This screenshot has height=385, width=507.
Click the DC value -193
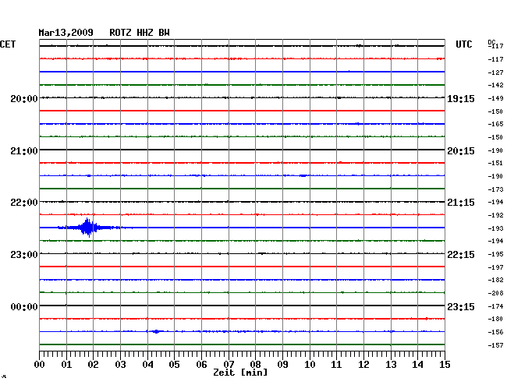tap(495, 228)
